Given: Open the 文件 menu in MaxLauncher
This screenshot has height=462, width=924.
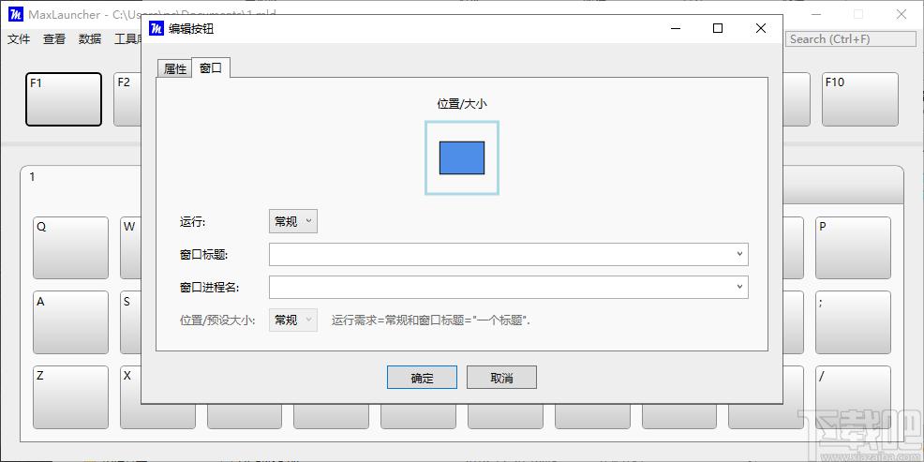Looking at the screenshot, I should click(19, 39).
